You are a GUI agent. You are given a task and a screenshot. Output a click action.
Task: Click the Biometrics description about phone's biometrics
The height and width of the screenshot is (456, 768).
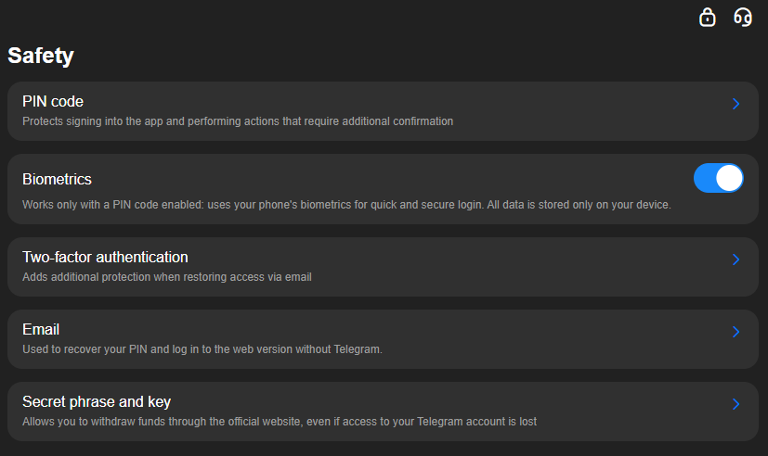pos(345,205)
